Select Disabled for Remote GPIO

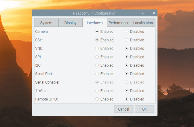(127, 99)
